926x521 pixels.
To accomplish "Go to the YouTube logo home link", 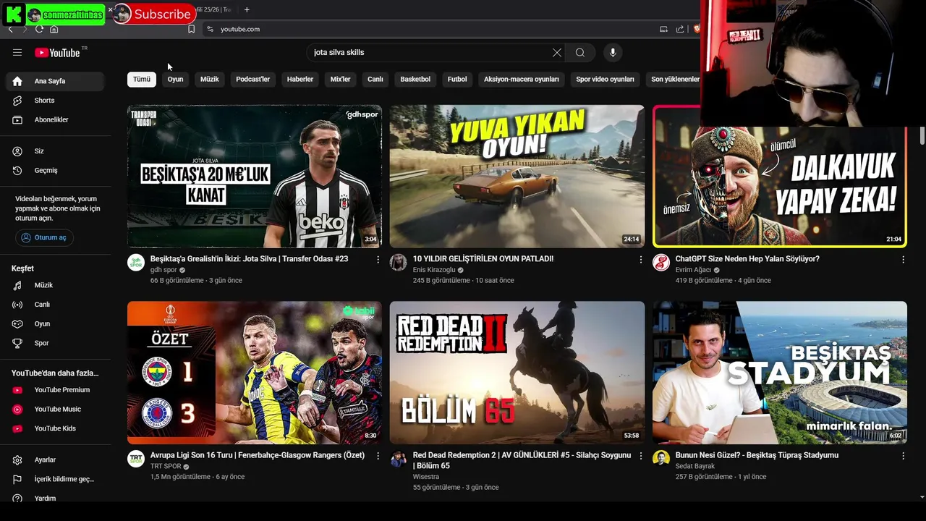I will tap(57, 52).
